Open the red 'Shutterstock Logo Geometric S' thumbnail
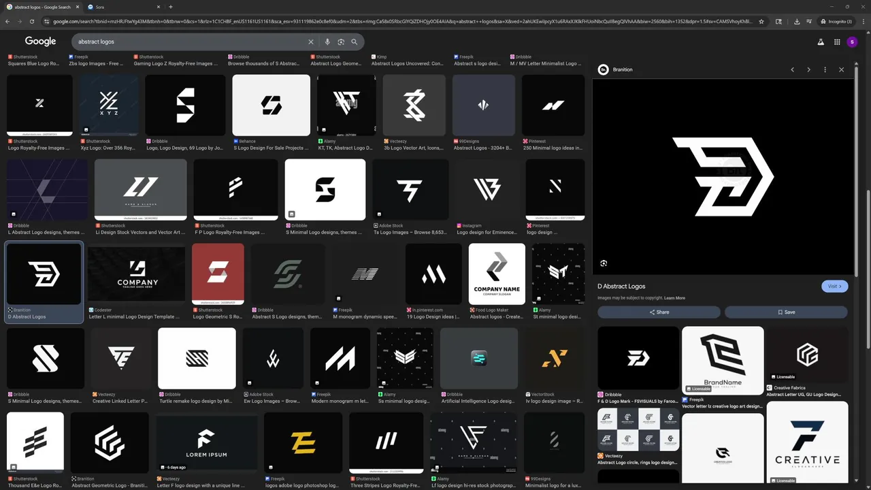The height and width of the screenshot is (490, 871). (x=218, y=274)
